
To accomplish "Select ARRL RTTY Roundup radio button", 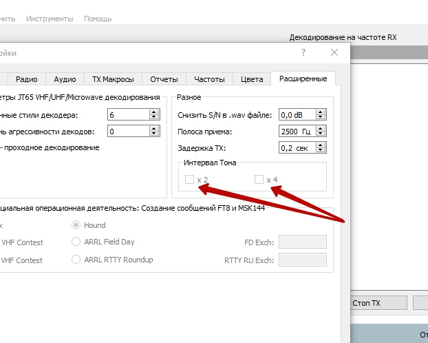I will pyautogui.click(x=76, y=260).
